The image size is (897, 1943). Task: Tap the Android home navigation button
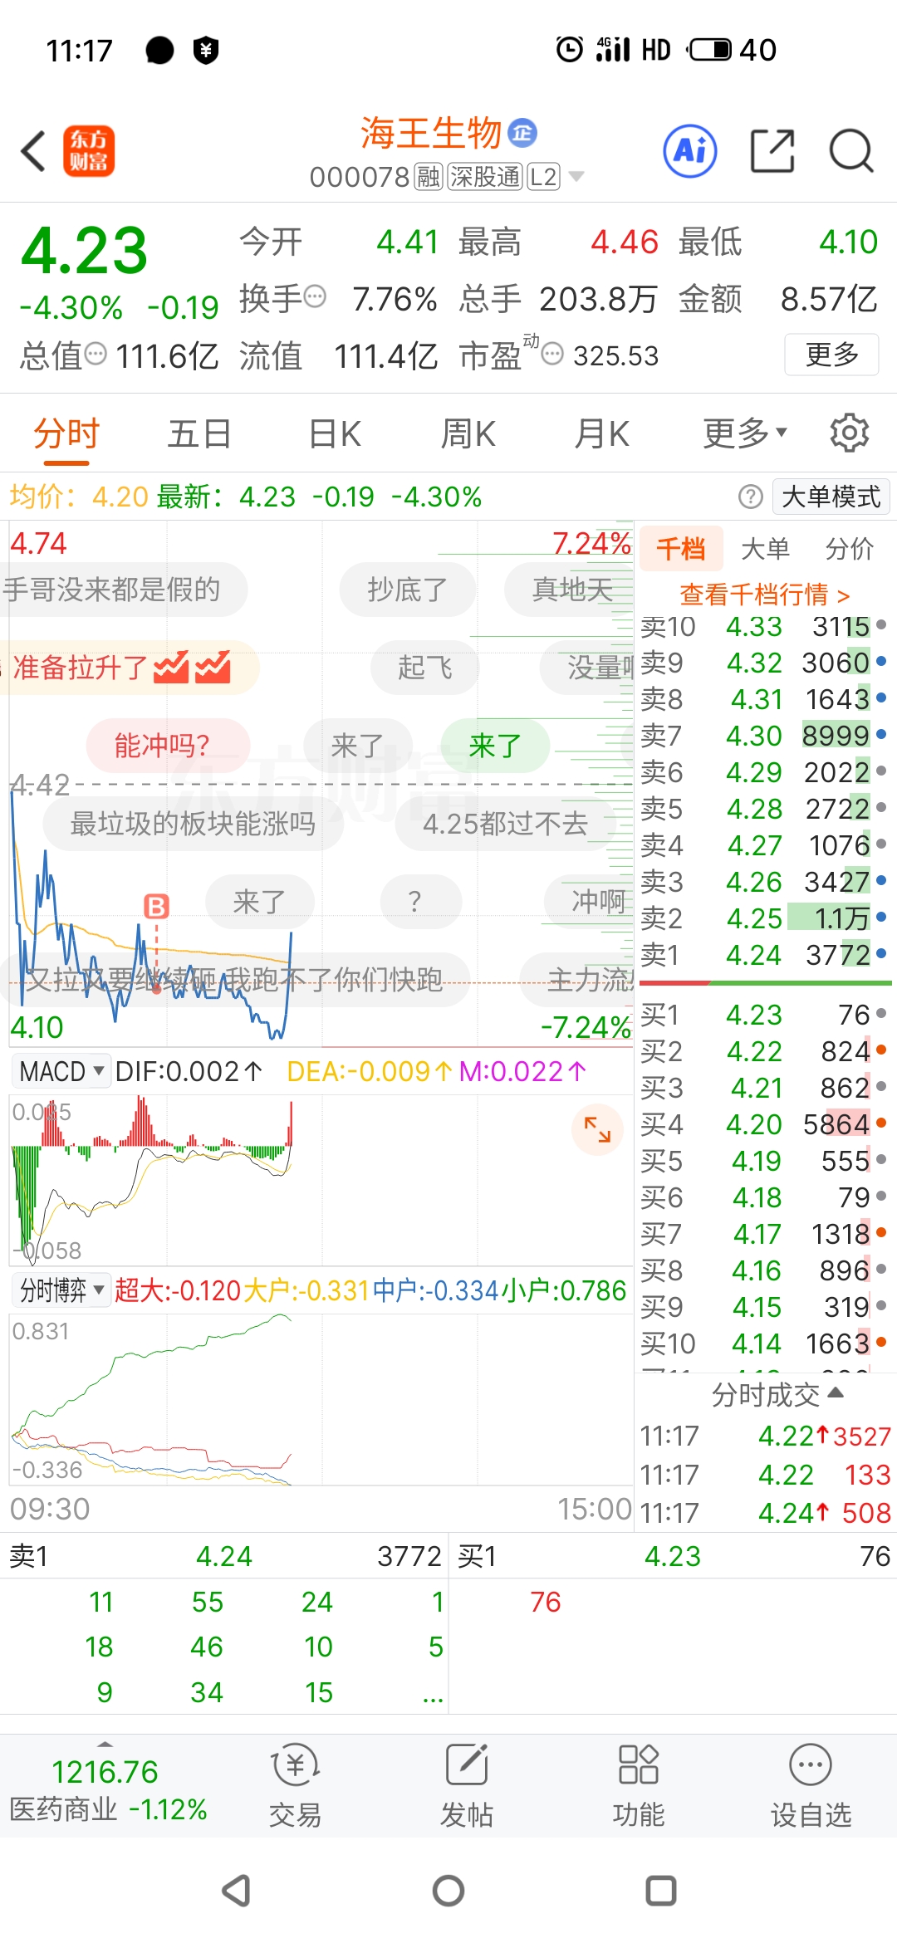point(448,1891)
